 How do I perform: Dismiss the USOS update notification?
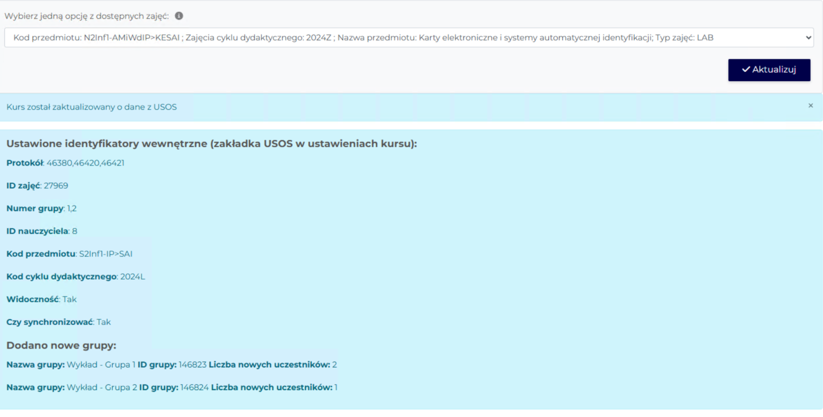click(x=810, y=105)
